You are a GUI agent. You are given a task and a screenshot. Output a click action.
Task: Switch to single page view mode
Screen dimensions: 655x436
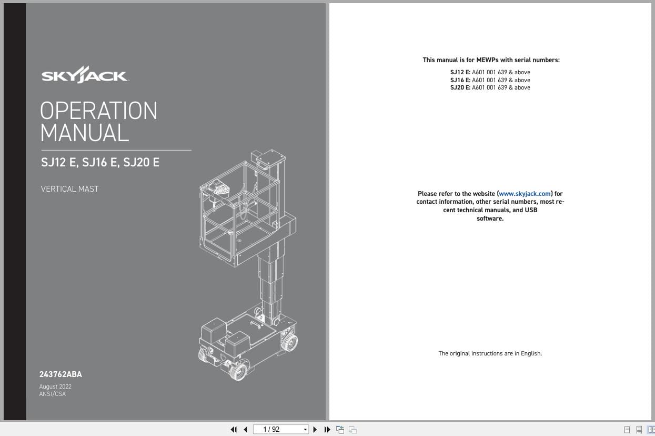pyautogui.click(x=626, y=429)
